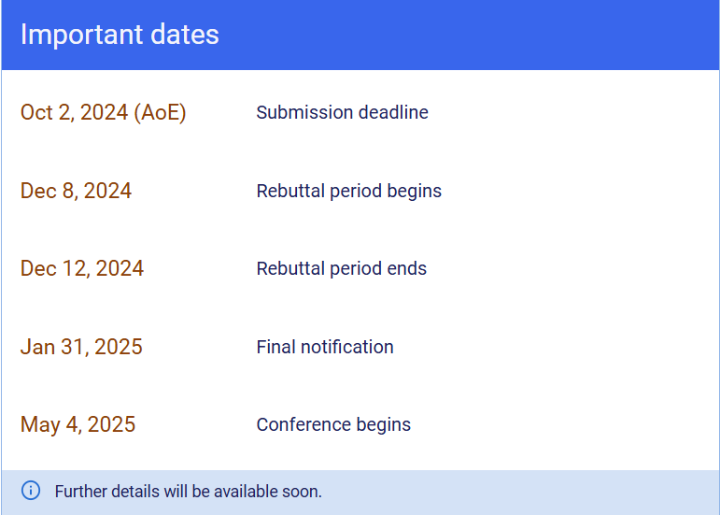Select the "Final notification" label
The image size is (720, 515).
[x=325, y=348]
